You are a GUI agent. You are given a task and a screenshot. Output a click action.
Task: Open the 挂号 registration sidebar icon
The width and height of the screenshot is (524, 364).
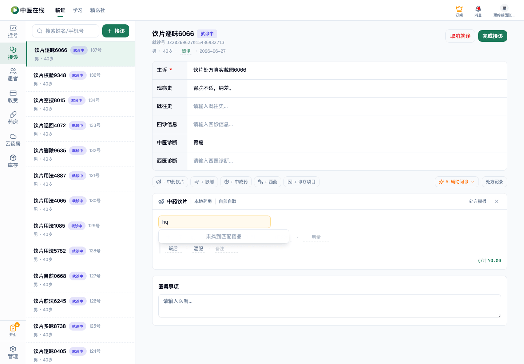pos(13,32)
